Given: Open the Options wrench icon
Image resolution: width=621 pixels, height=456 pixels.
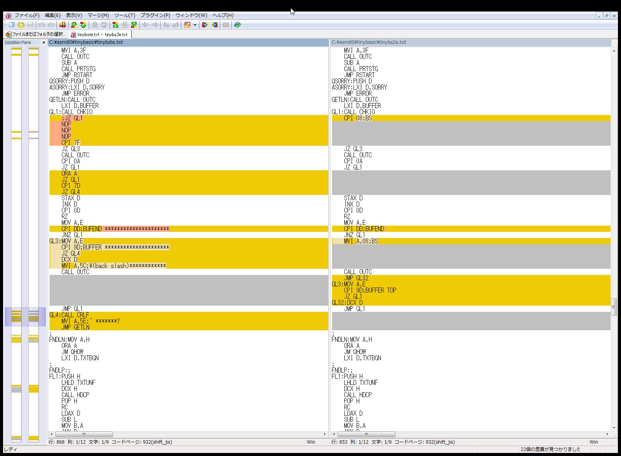Looking at the screenshot, I should (187, 25).
